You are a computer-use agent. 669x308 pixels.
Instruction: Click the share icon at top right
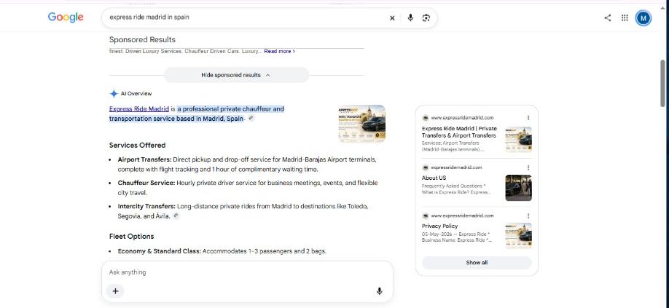(608, 18)
